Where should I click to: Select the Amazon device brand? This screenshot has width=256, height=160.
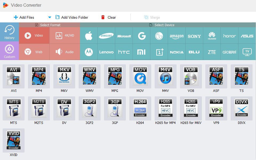[177, 36]
